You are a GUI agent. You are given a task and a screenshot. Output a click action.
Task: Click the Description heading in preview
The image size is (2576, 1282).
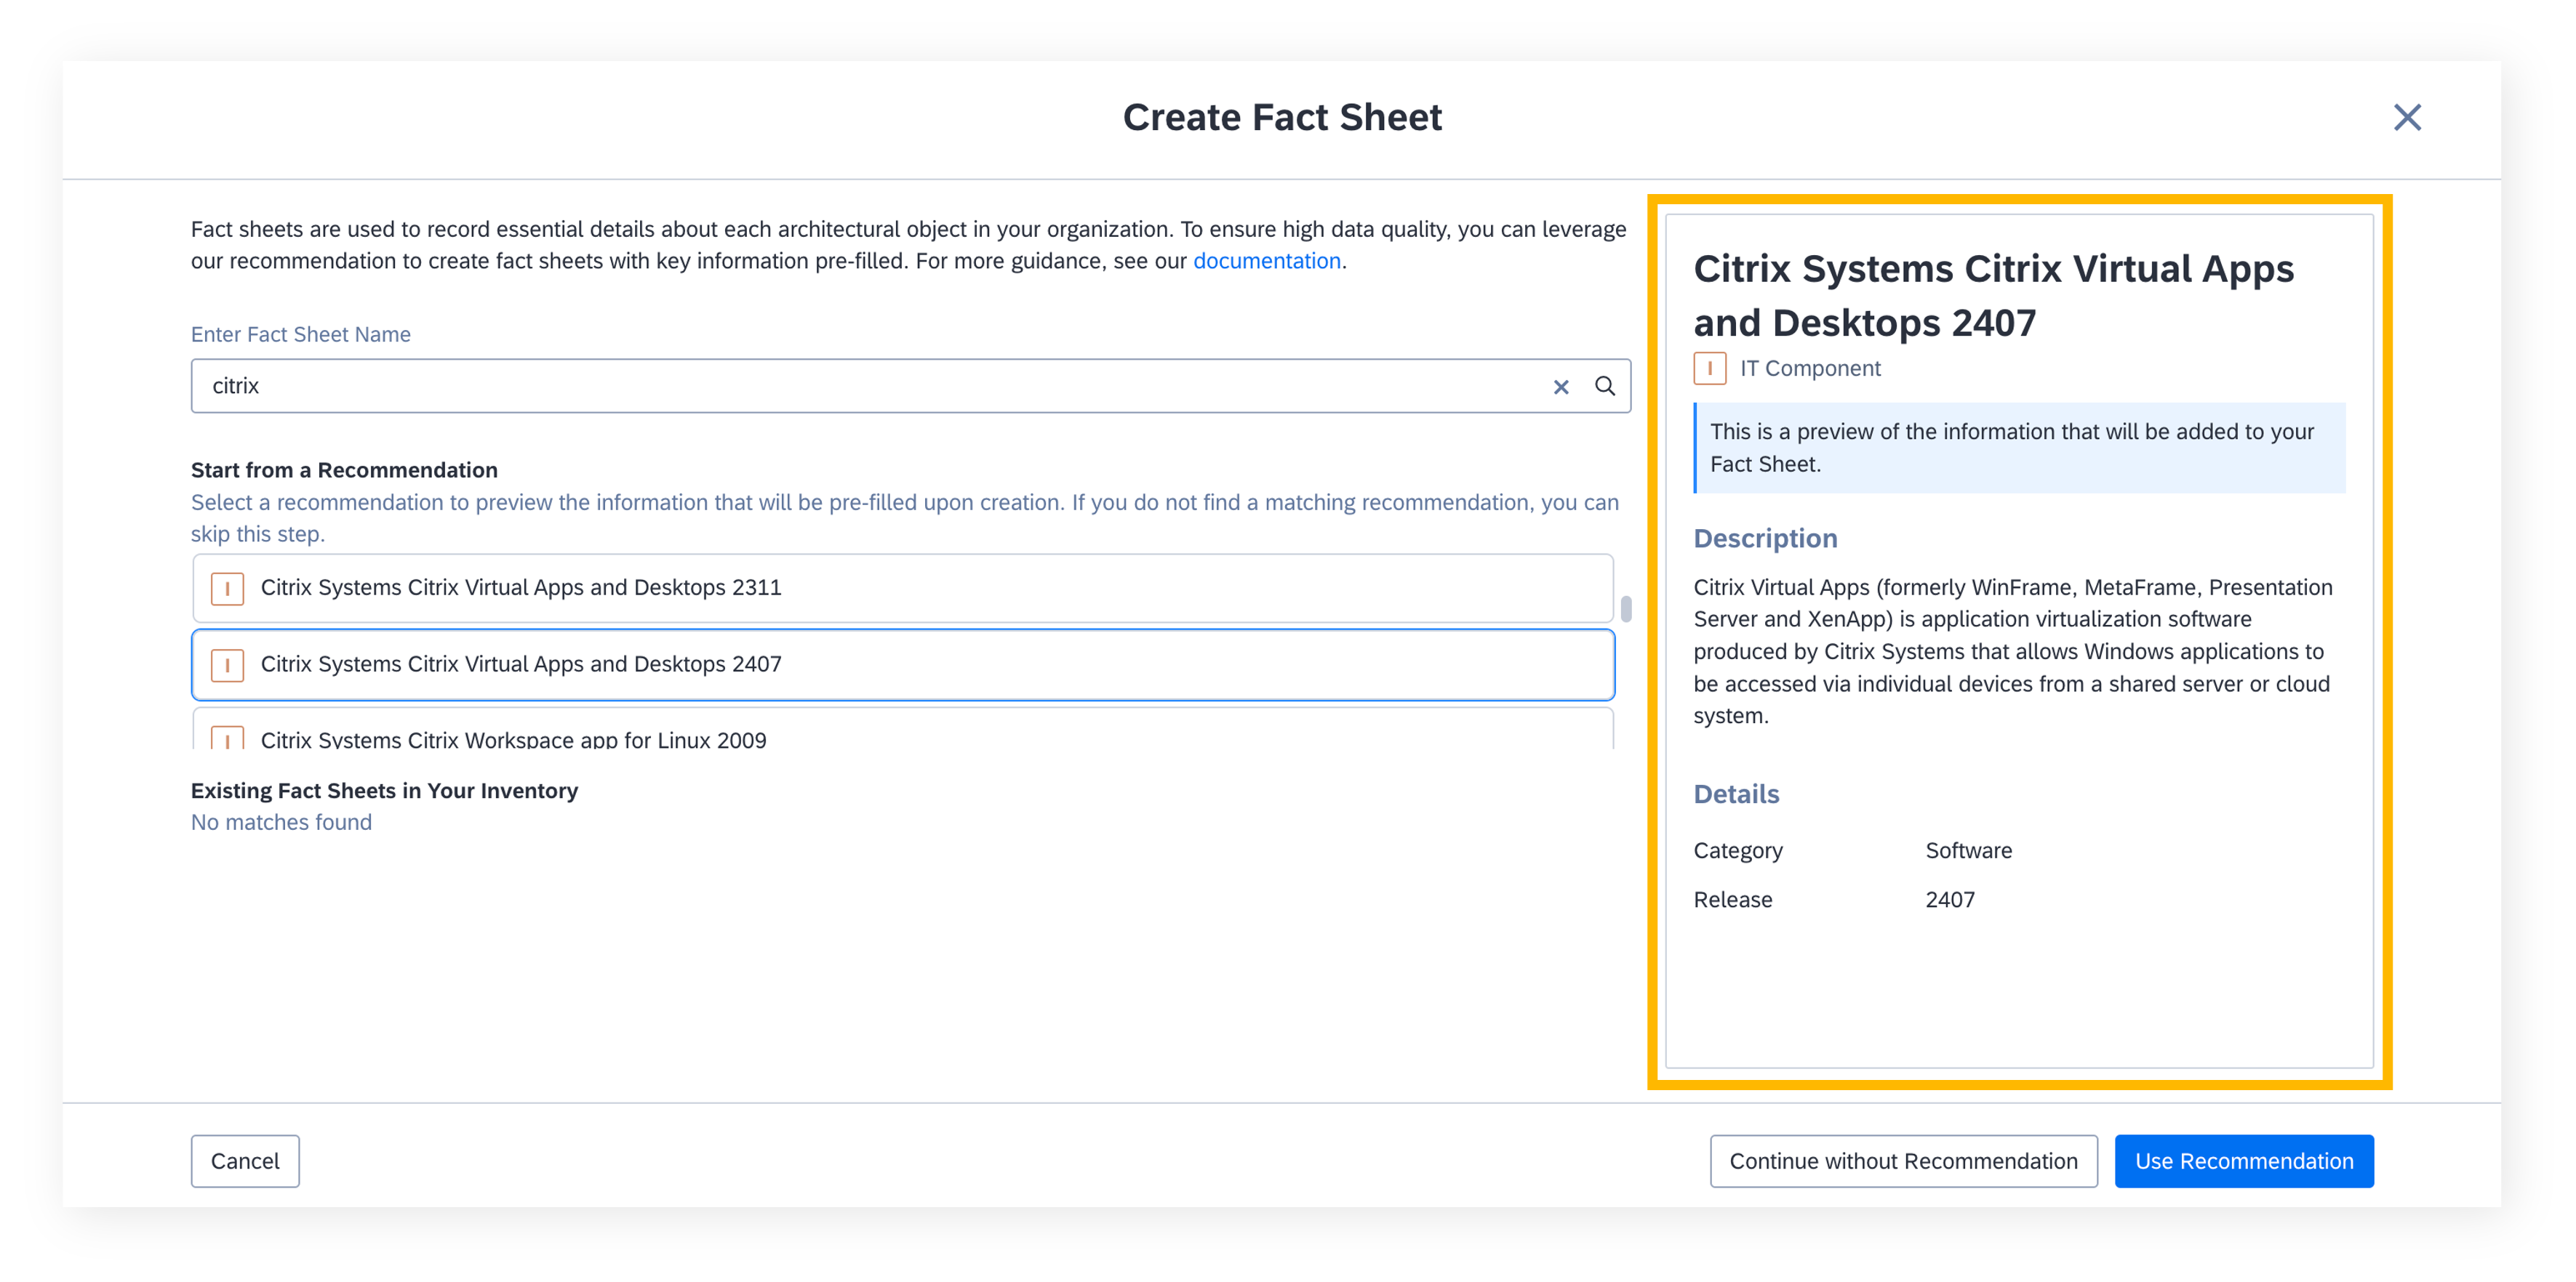click(x=1765, y=539)
